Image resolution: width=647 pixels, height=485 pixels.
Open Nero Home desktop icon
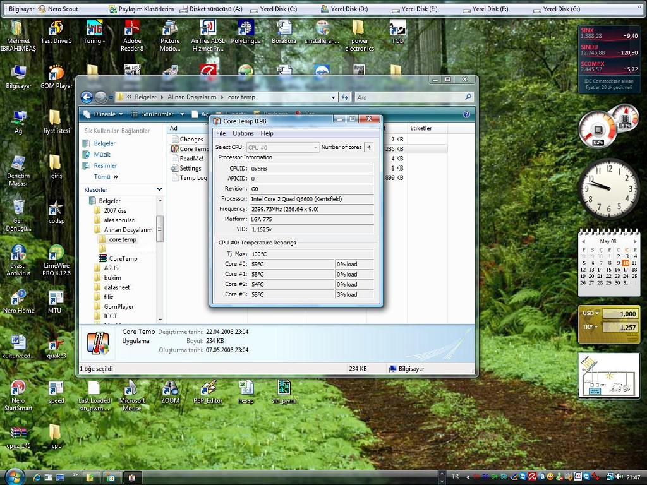pyautogui.click(x=18, y=302)
